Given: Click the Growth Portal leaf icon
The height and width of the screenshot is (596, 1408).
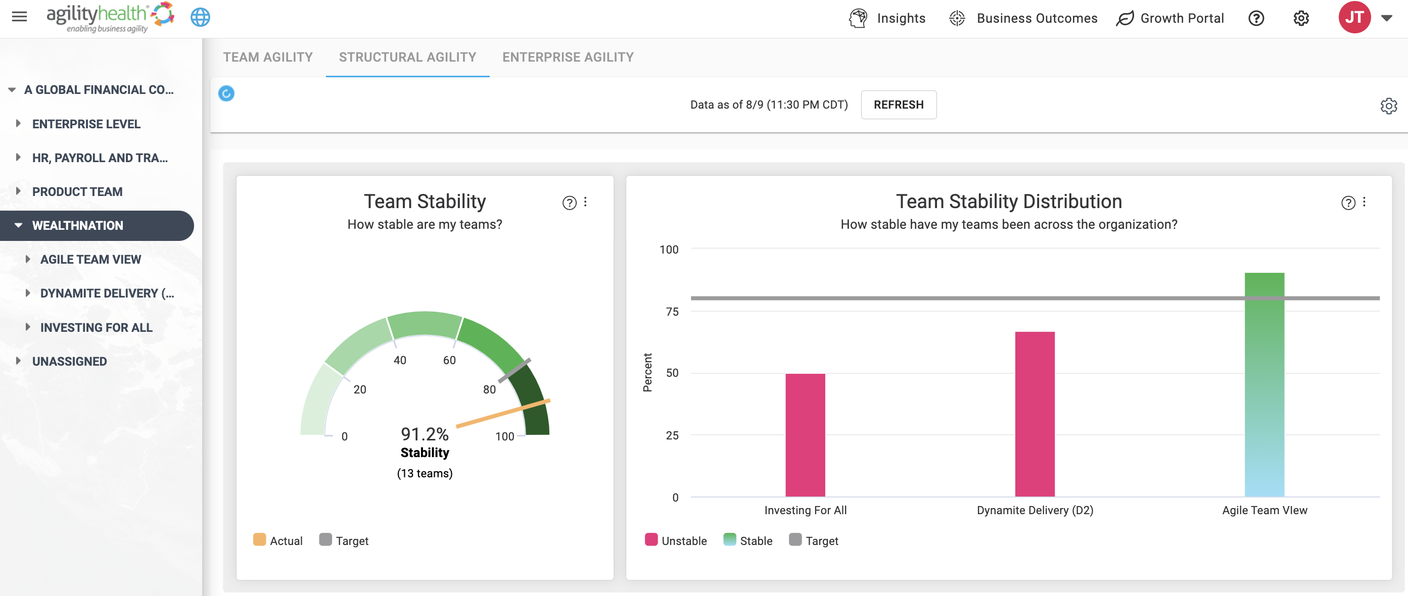Looking at the screenshot, I should (1125, 18).
